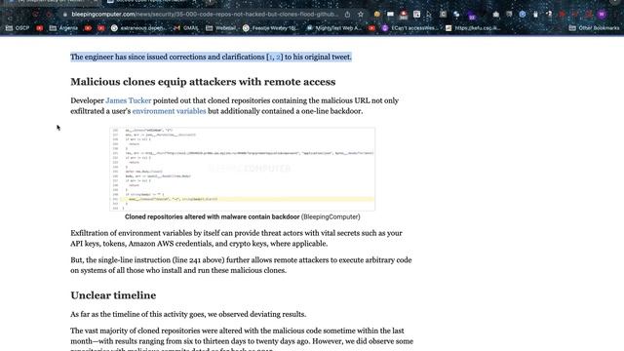
Task: Click the share page icon in the address bar
Action: click(347, 15)
